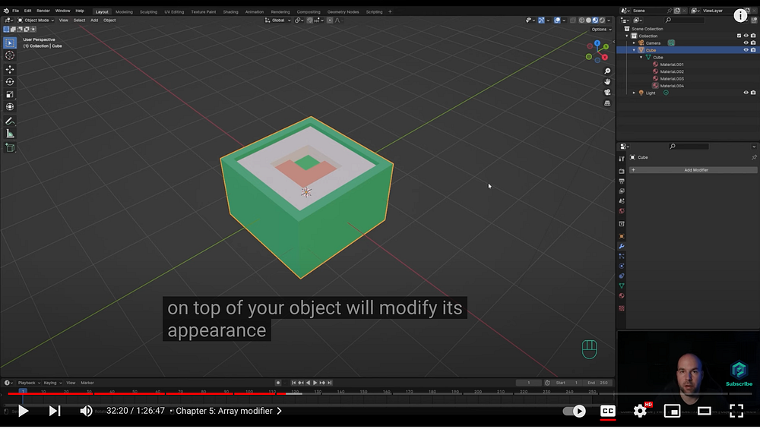
Task: Play the YouTube video
Action: point(23,411)
